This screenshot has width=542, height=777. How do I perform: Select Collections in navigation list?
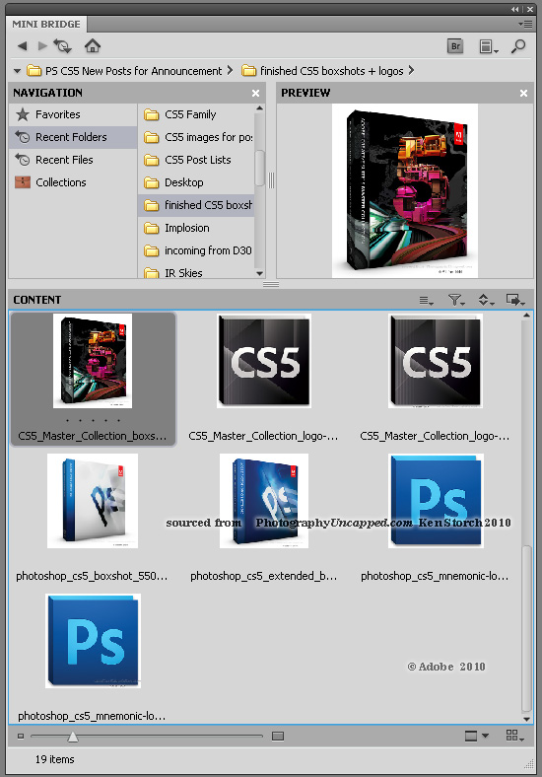click(x=72, y=182)
